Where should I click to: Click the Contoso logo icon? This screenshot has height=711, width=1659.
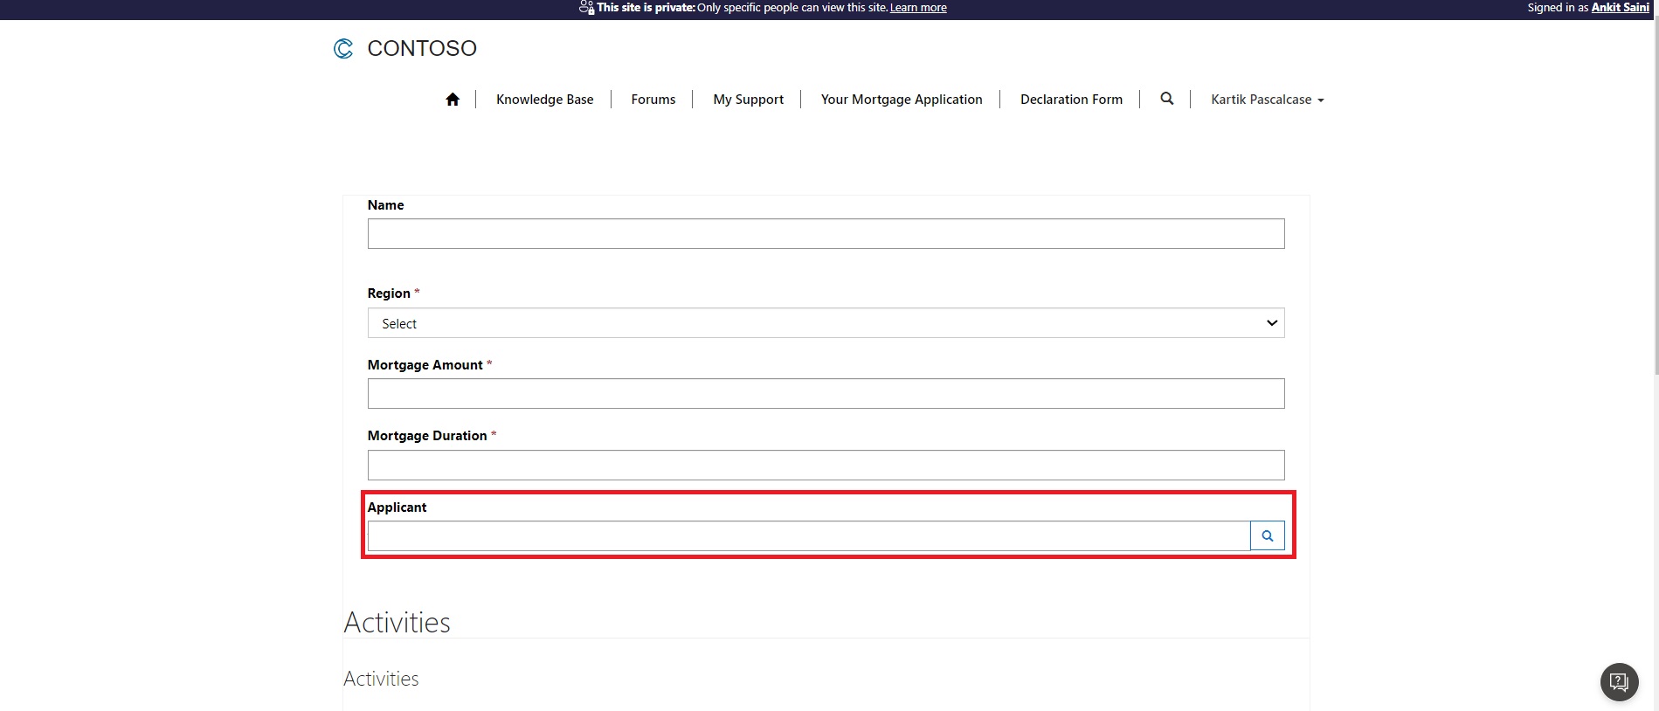[343, 49]
